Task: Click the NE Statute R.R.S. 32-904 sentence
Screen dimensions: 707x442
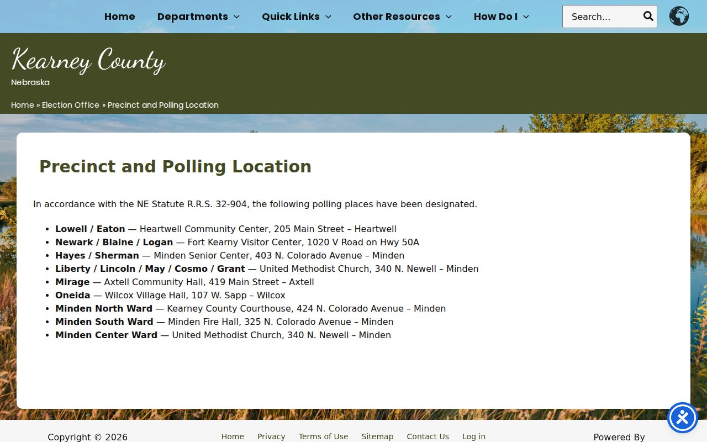Action: pos(255,204)
